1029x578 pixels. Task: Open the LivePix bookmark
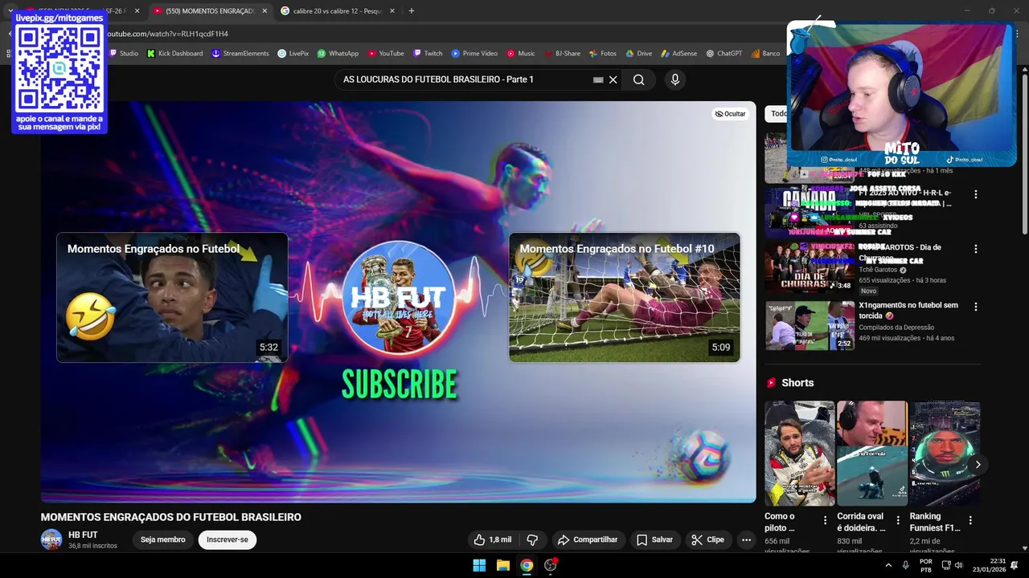click(x=293, y=54)
